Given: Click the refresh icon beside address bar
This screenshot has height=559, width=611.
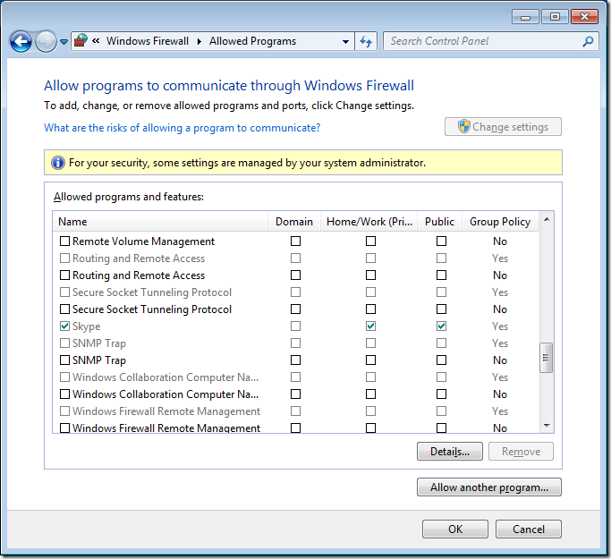Looking at the screenshot, I should pos(366,41).
